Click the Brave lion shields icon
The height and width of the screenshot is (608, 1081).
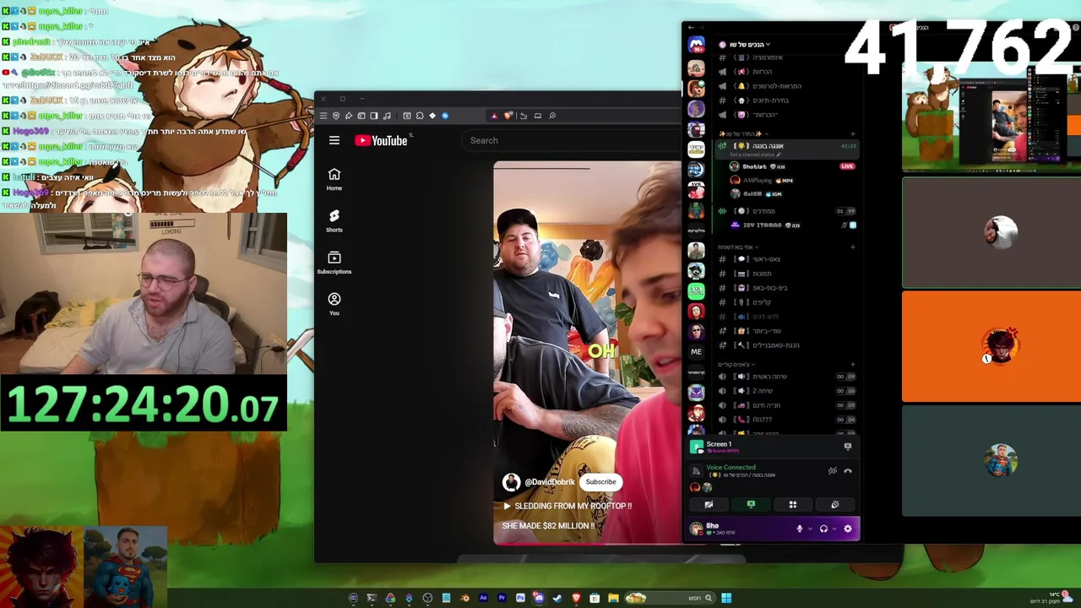(x=508, y=116)
